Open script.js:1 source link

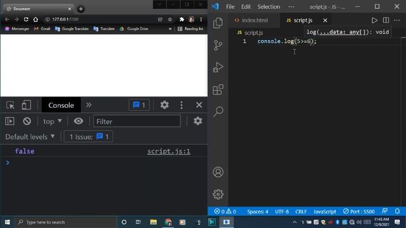click(169, 151)
